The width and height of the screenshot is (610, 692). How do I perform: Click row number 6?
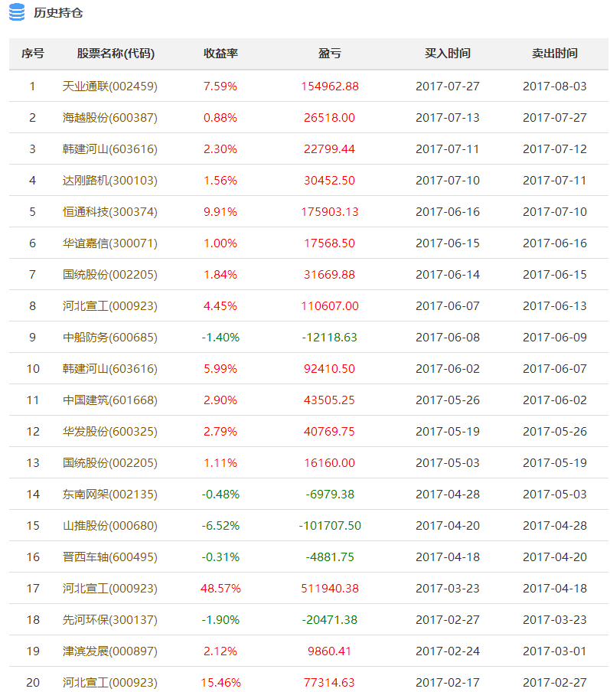click(x=33, y=243)
